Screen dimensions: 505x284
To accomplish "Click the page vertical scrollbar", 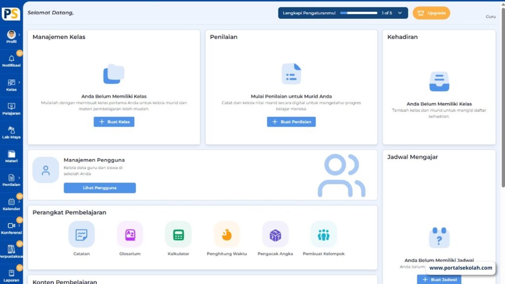I will coord(503,99).
